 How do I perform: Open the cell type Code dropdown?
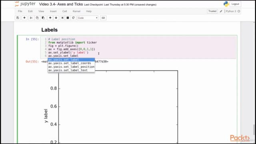(88, 18)
